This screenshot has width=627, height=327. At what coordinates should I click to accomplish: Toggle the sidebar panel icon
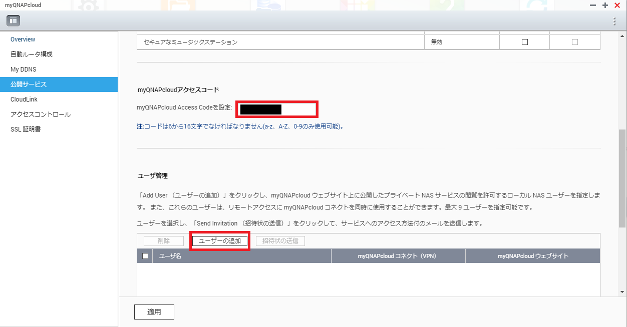[13, 20]
